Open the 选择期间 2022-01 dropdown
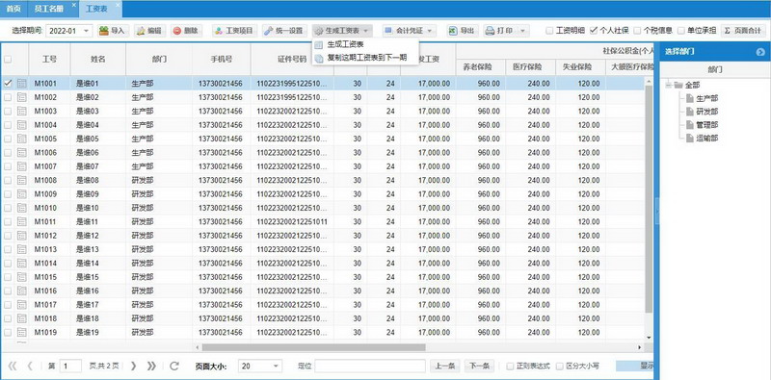 pyautogui.click(x=87, y=31)
